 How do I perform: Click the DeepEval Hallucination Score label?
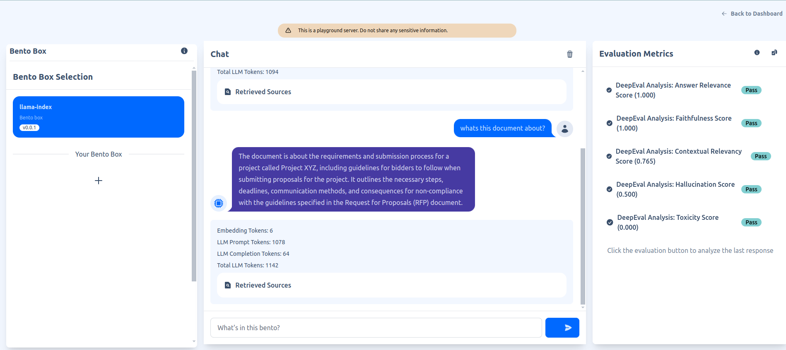coord(675,189)
